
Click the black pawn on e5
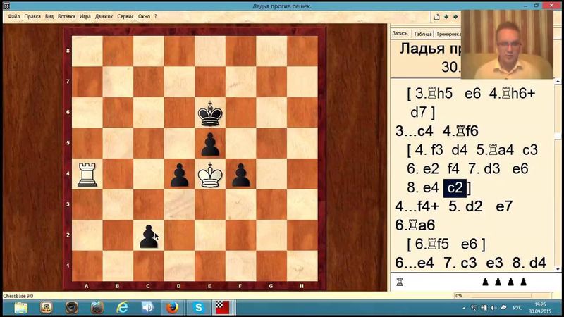[x=210, y=144]
